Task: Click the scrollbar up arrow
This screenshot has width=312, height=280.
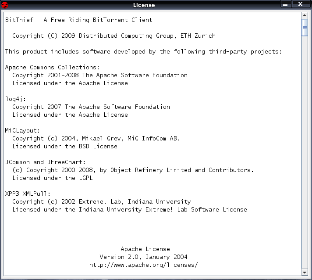Action: coord(305,15)
